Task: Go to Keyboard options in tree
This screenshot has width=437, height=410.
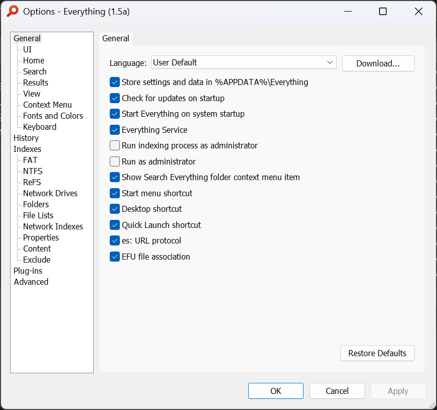Action: tap(40, 127)
